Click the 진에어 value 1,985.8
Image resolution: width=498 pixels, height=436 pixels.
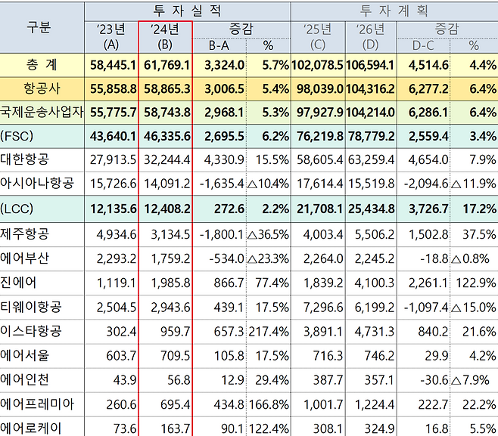click(x=170, y=283)
